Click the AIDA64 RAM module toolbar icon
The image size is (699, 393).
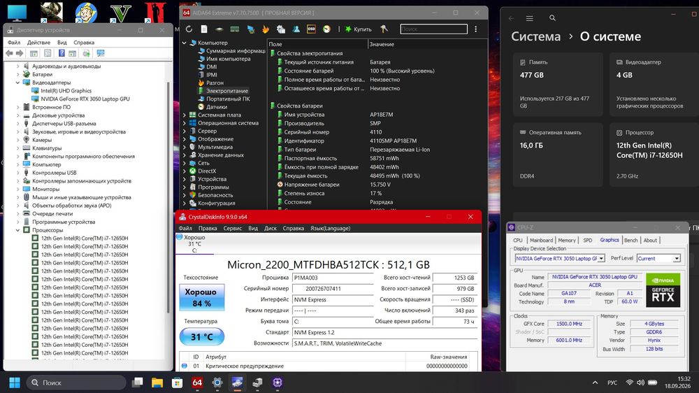click(234, 29)
